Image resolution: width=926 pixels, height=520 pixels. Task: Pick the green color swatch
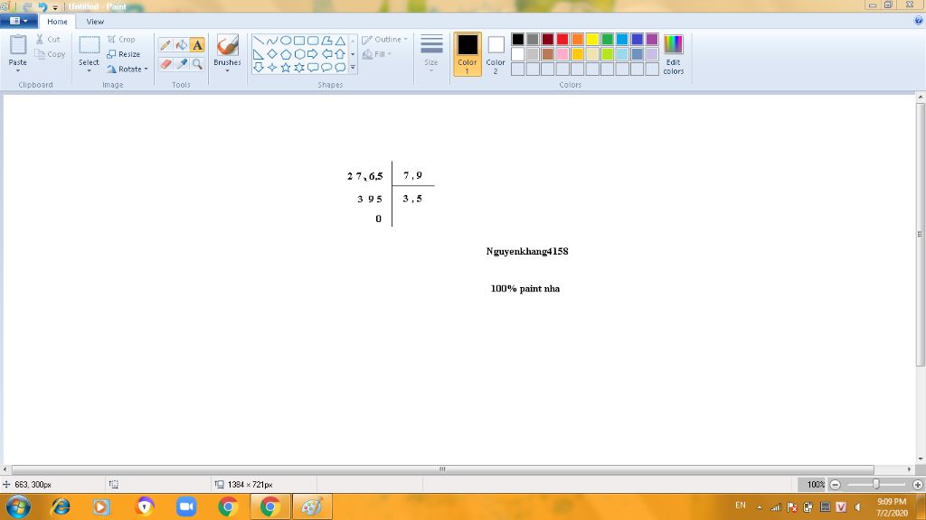coord(607,40)
